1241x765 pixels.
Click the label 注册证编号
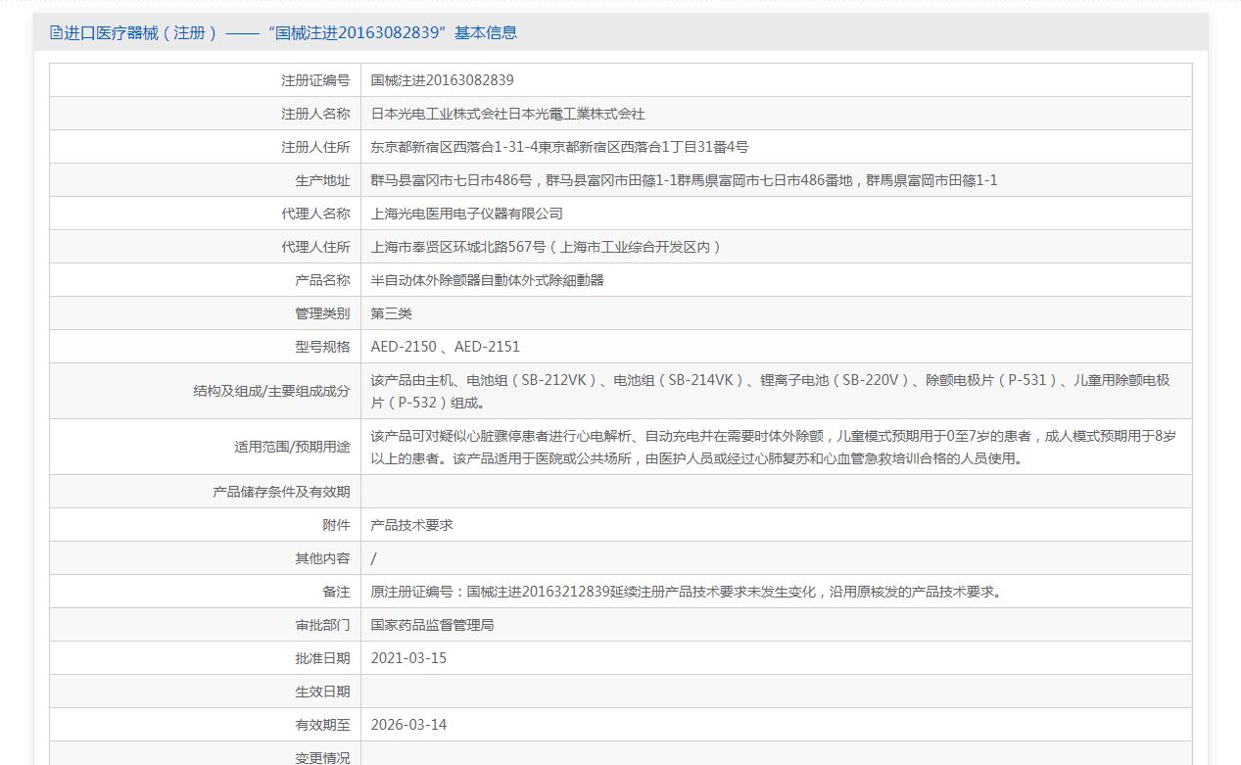(315, 80)
